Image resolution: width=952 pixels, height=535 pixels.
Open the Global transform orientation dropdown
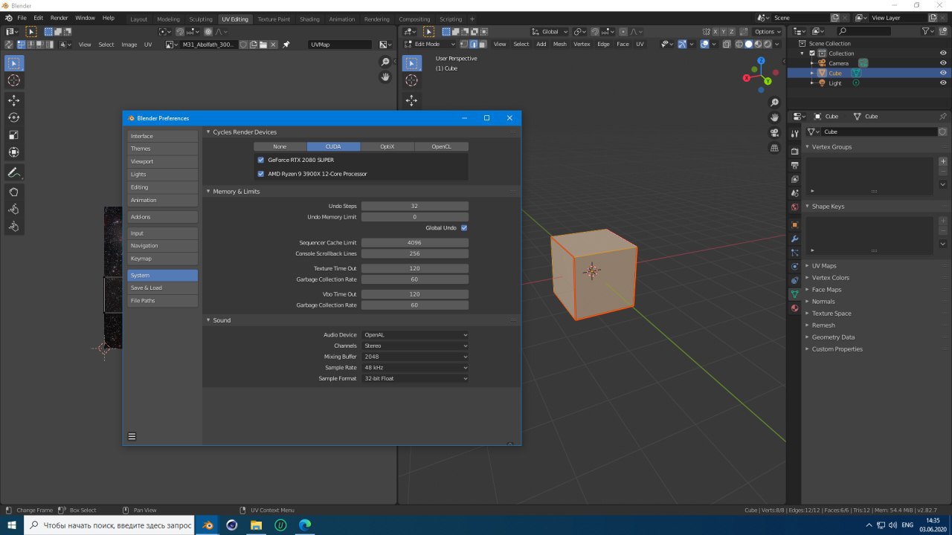[550, 32]
